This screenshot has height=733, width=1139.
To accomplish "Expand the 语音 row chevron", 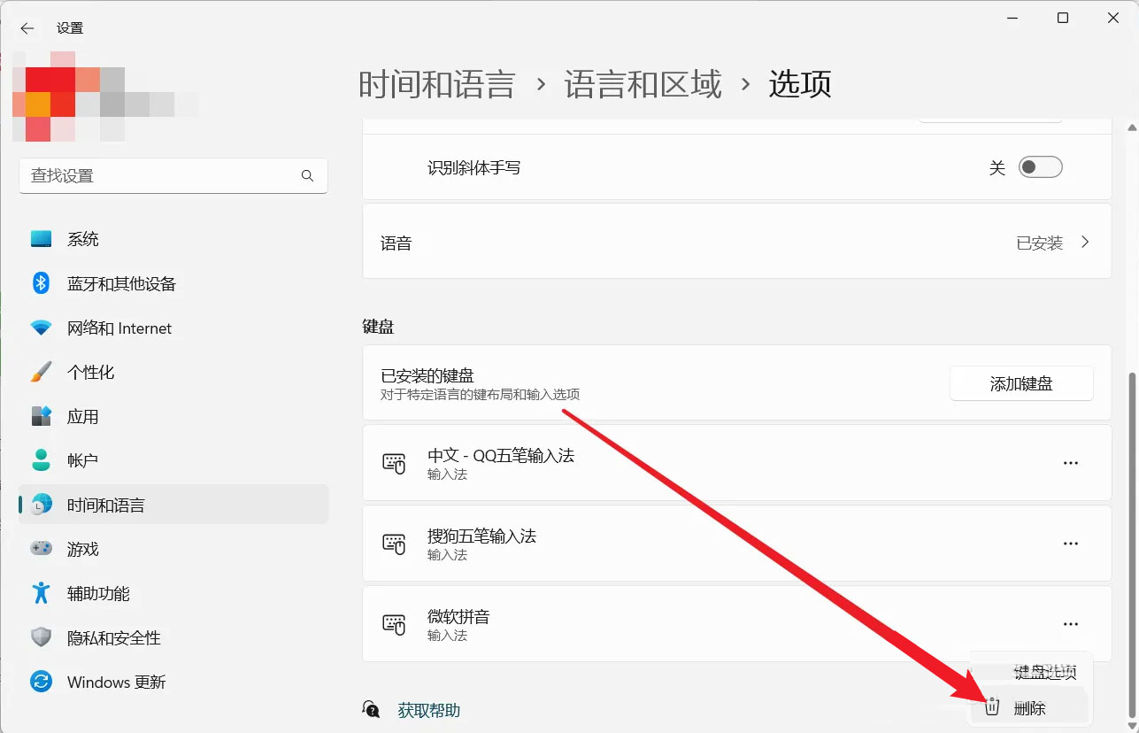I will point(1085,242).
